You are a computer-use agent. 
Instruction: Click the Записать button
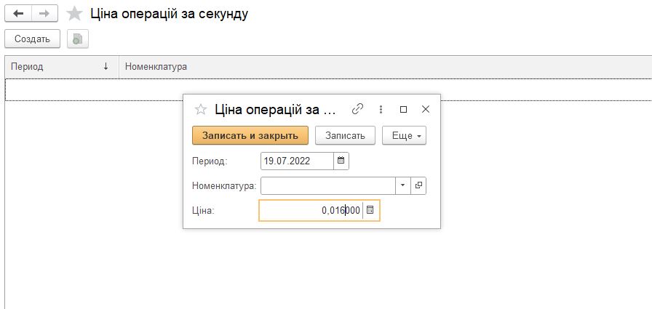coord(345,135)
